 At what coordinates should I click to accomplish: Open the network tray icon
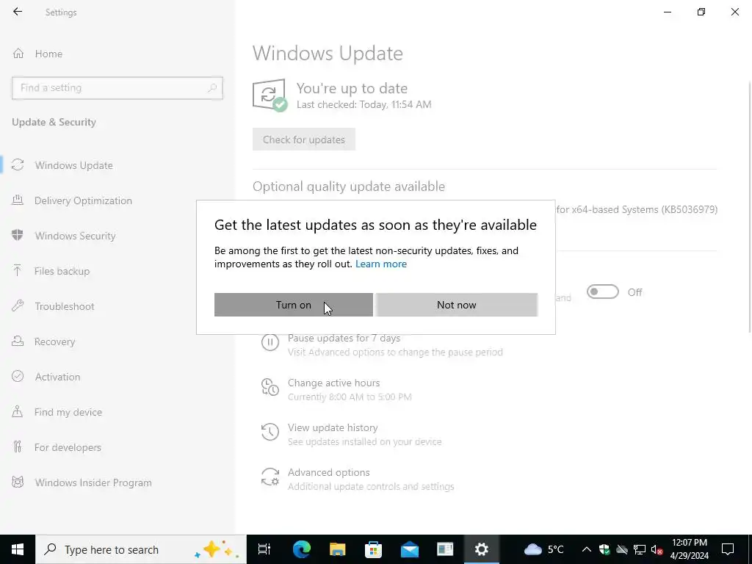[640, 549]
